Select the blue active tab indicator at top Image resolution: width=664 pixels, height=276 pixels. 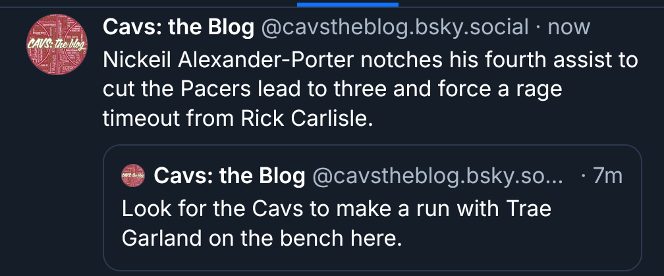tap(347, 4)
